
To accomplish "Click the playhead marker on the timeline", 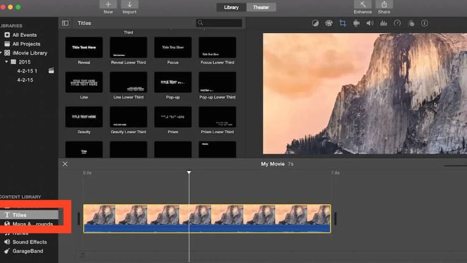I will (x=189, y=172).
